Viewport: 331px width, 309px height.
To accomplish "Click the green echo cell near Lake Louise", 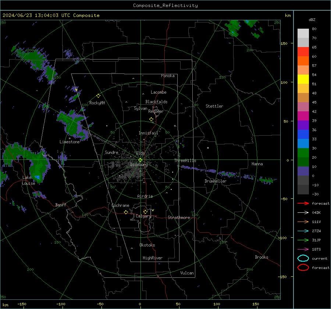I will click(38, 167).
